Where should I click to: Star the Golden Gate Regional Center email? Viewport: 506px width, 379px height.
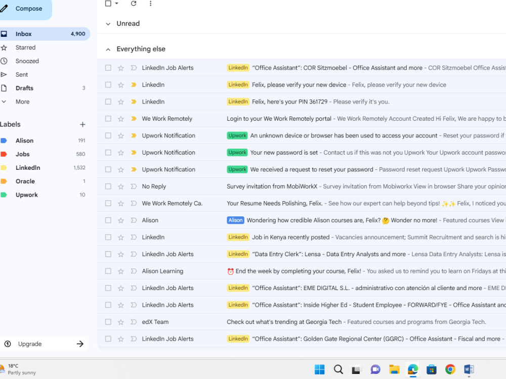121,339
